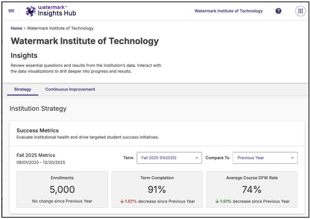Click the Average Course DFW Rate card
The width and height of the screenshot is (310, 219).
pos(252,189)
